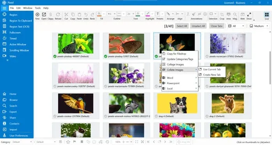The image size is (272, 145).
Task: Click the Reload toolbar icon
Action: [58, 14]
